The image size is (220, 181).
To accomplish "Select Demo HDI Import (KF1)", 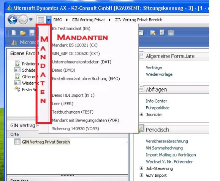I will coord(73,95).
